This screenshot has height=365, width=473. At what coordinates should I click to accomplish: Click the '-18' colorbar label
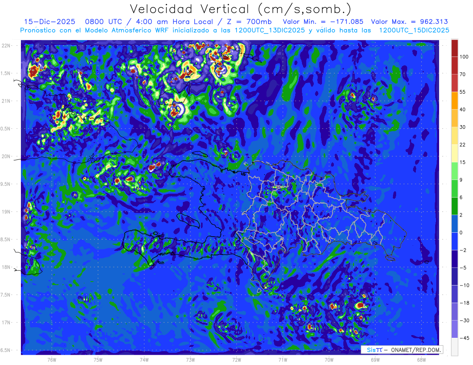coord(464,303)
